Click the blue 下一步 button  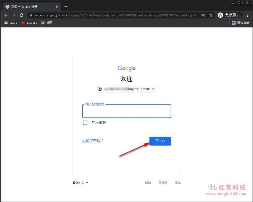tap(160, 141)
